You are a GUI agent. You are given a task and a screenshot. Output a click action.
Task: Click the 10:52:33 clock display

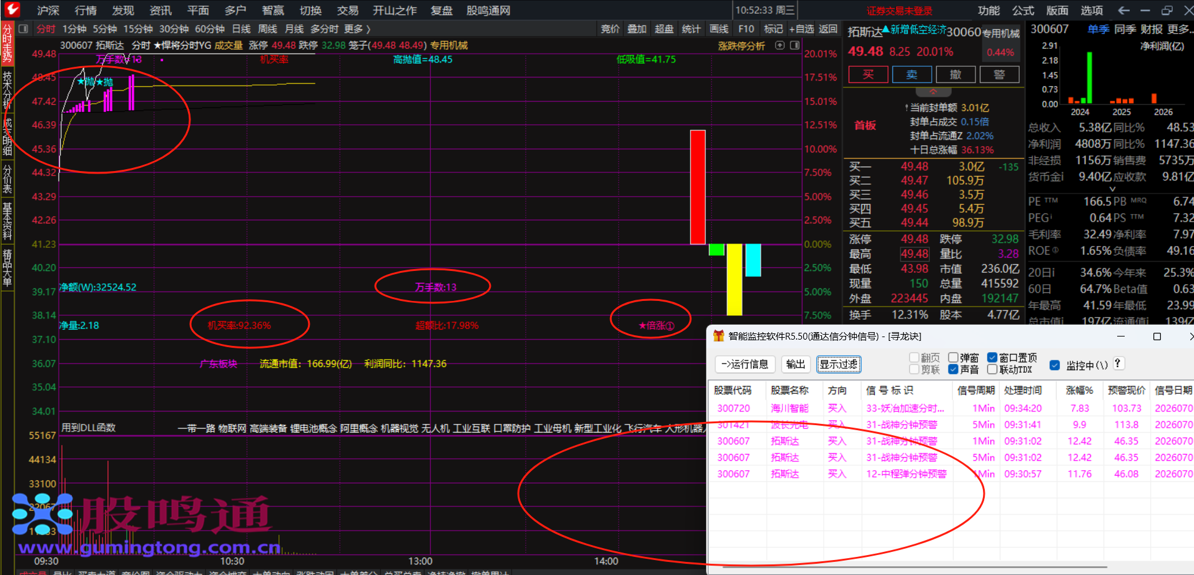(x=765, y=11)
